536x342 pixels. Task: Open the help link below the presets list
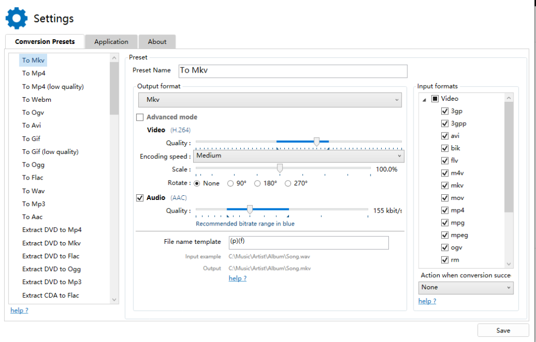click(x=19, y=310)
